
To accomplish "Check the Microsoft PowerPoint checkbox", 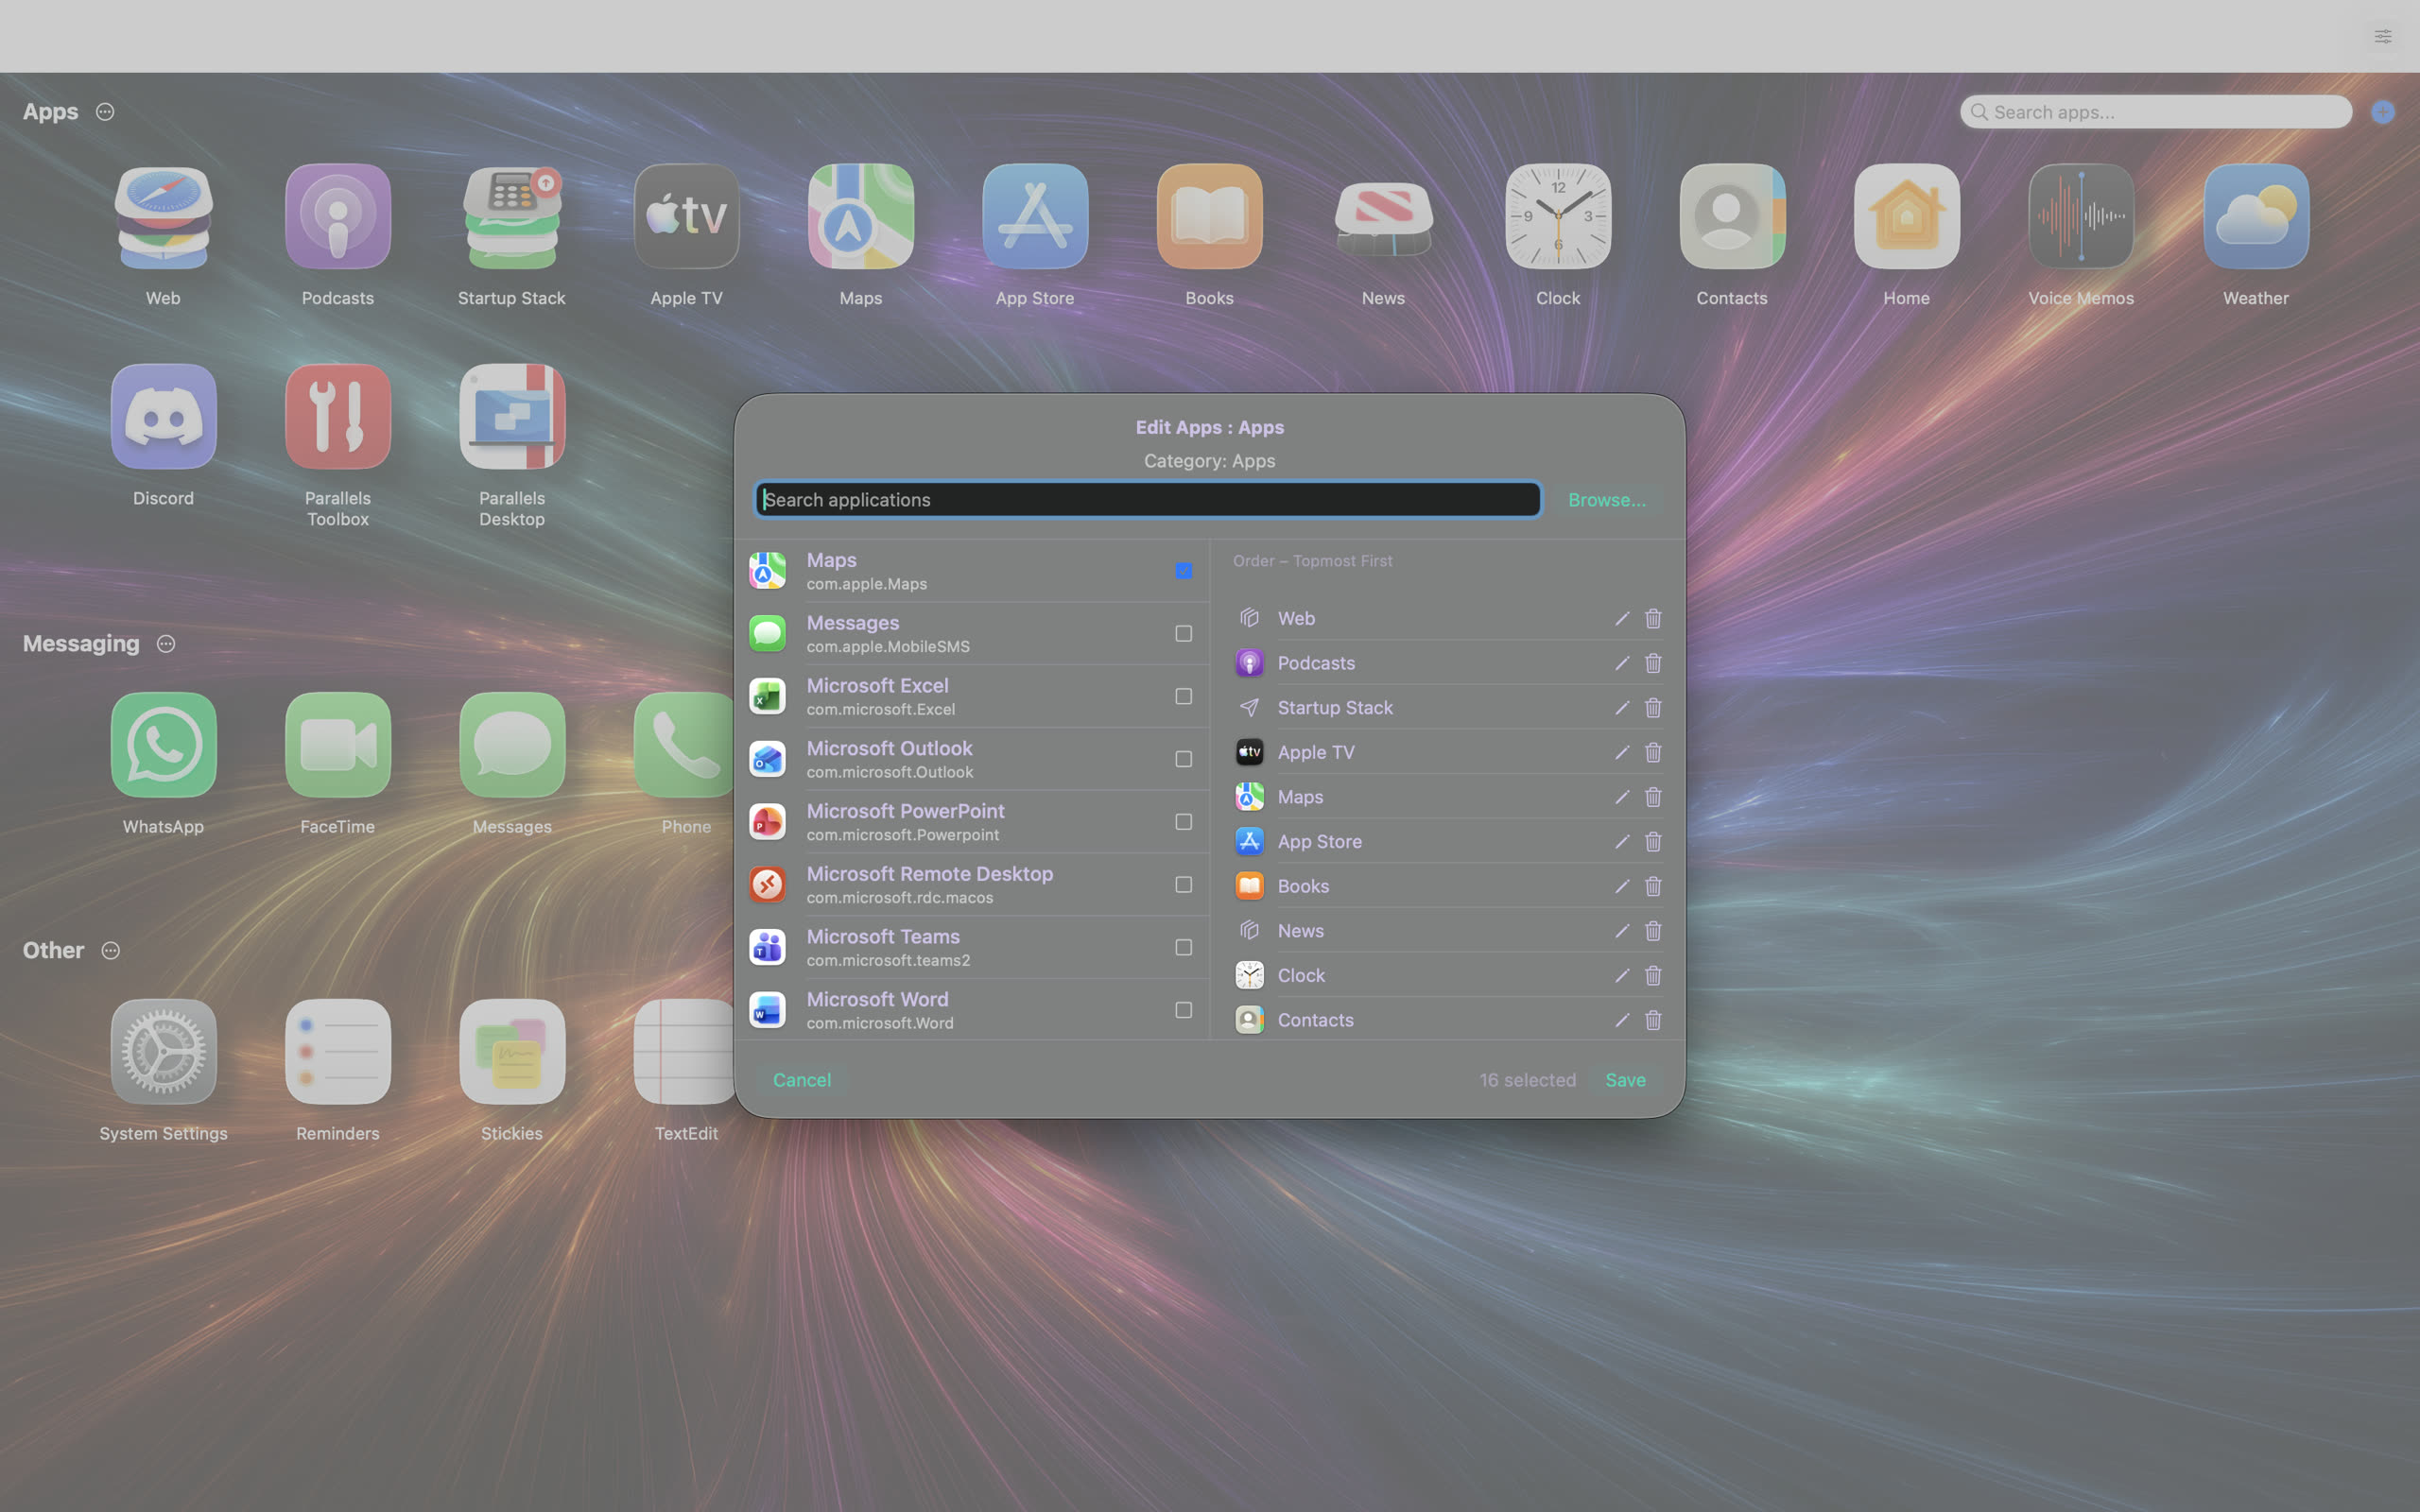I will [x=1183, y=822].
